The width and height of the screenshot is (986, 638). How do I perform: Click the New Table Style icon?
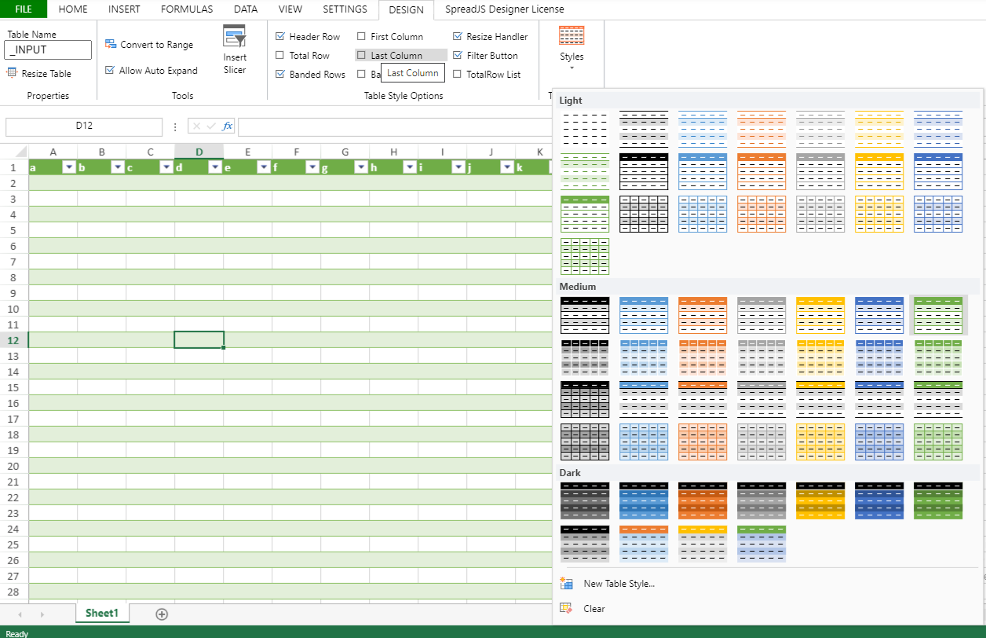coord(566,583)
